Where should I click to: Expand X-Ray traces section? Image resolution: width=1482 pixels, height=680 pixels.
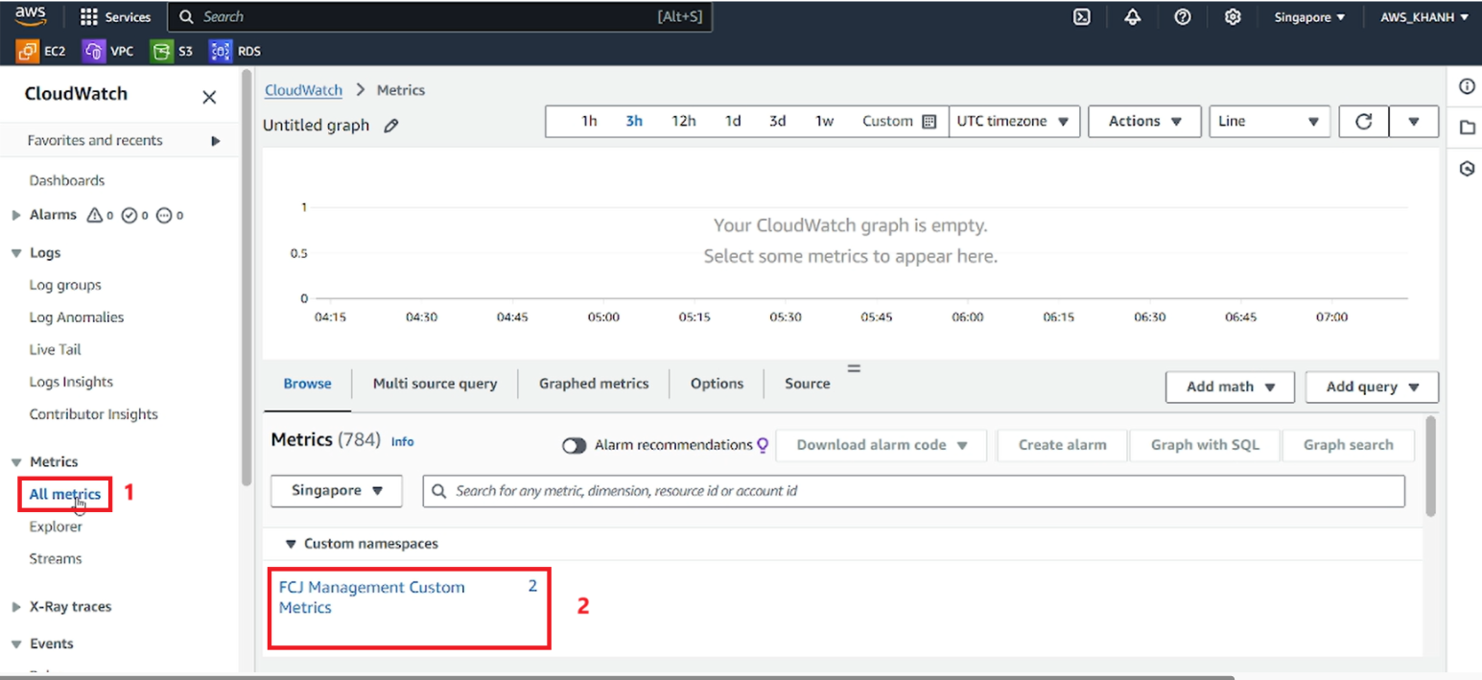(x=16, y=607)
